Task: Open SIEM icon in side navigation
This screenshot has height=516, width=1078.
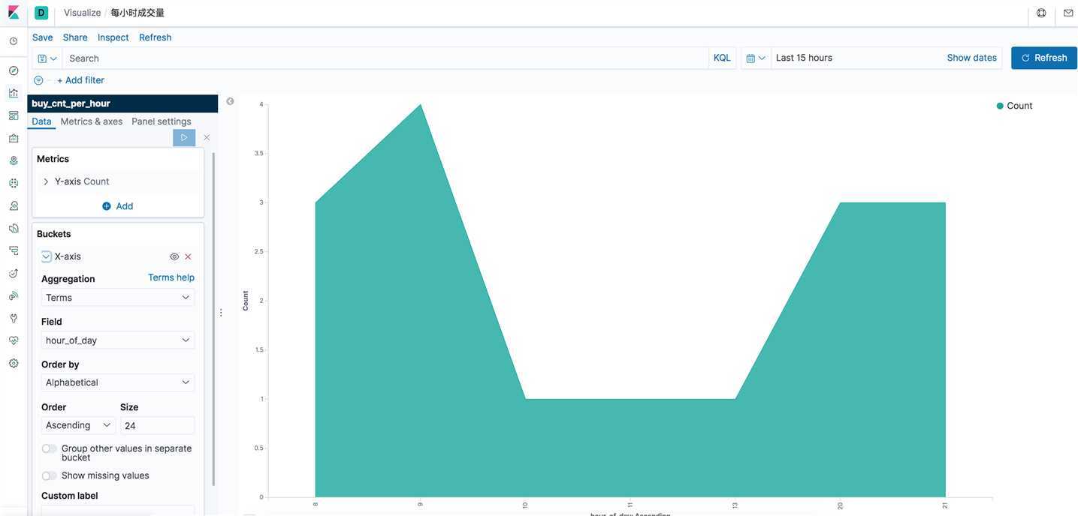Action: click(14, 295)
